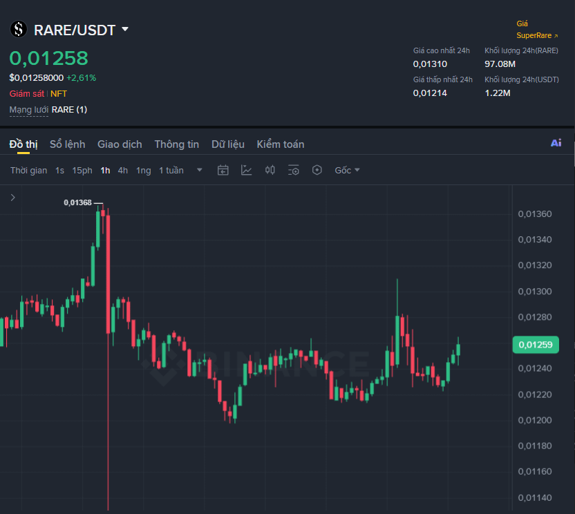Open the Dữ liệu tab
The image size is (575, 514).
228,144
